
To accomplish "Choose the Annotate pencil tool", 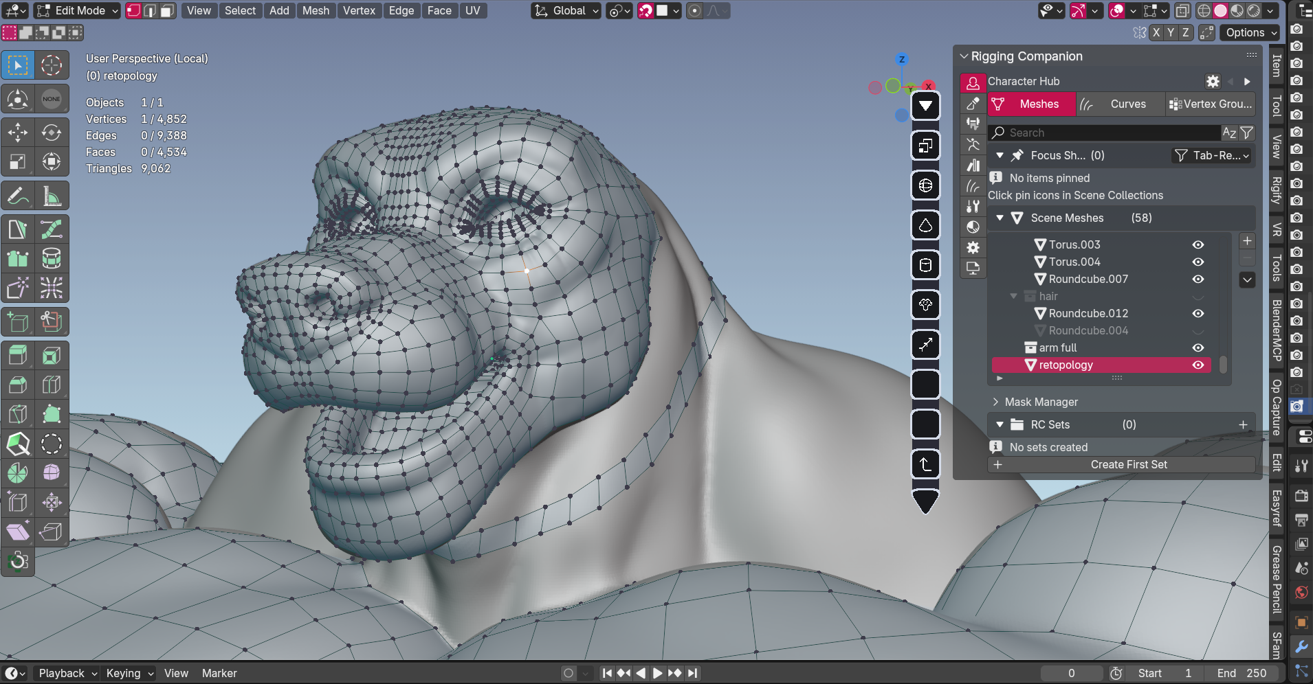I will click(x=18, y=196).
